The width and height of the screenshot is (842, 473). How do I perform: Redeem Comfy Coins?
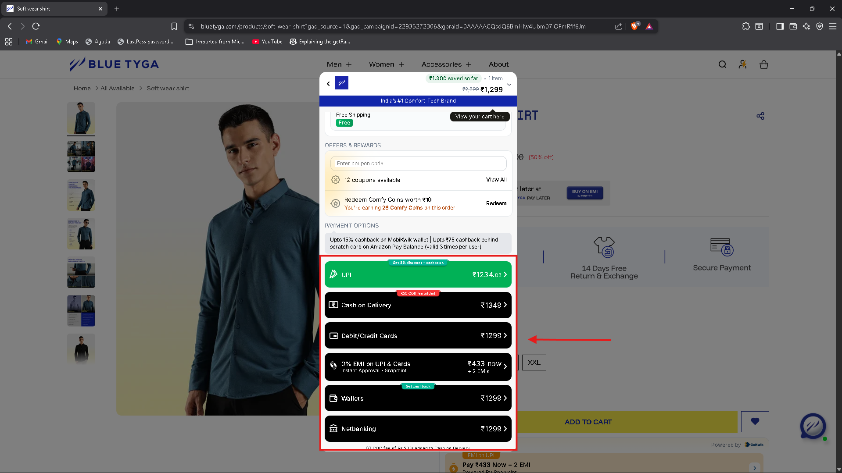click(496, 203)
